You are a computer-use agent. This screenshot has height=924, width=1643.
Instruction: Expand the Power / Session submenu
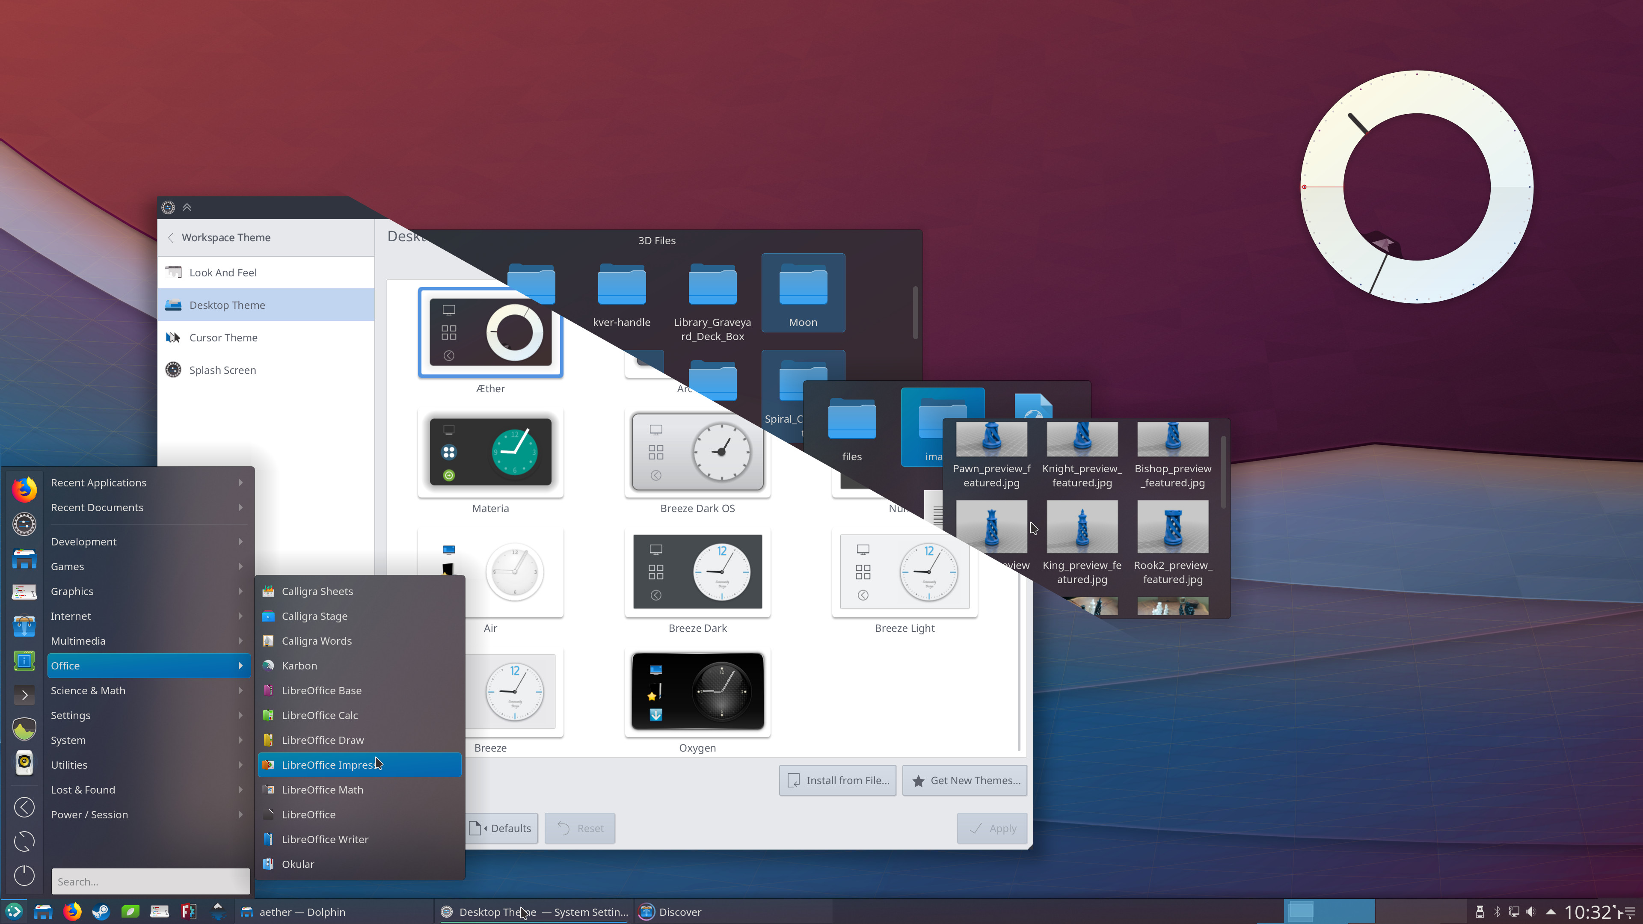coord(148,815)
